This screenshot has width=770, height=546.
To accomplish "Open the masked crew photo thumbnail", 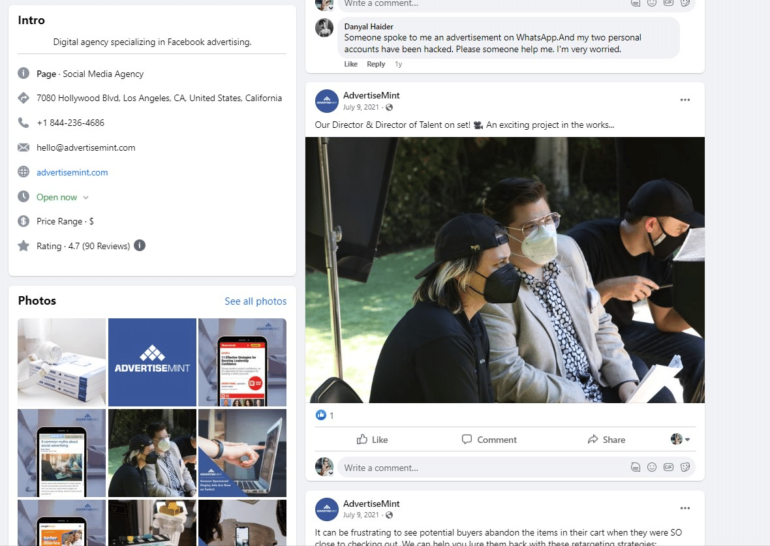I will click(152, 453).
